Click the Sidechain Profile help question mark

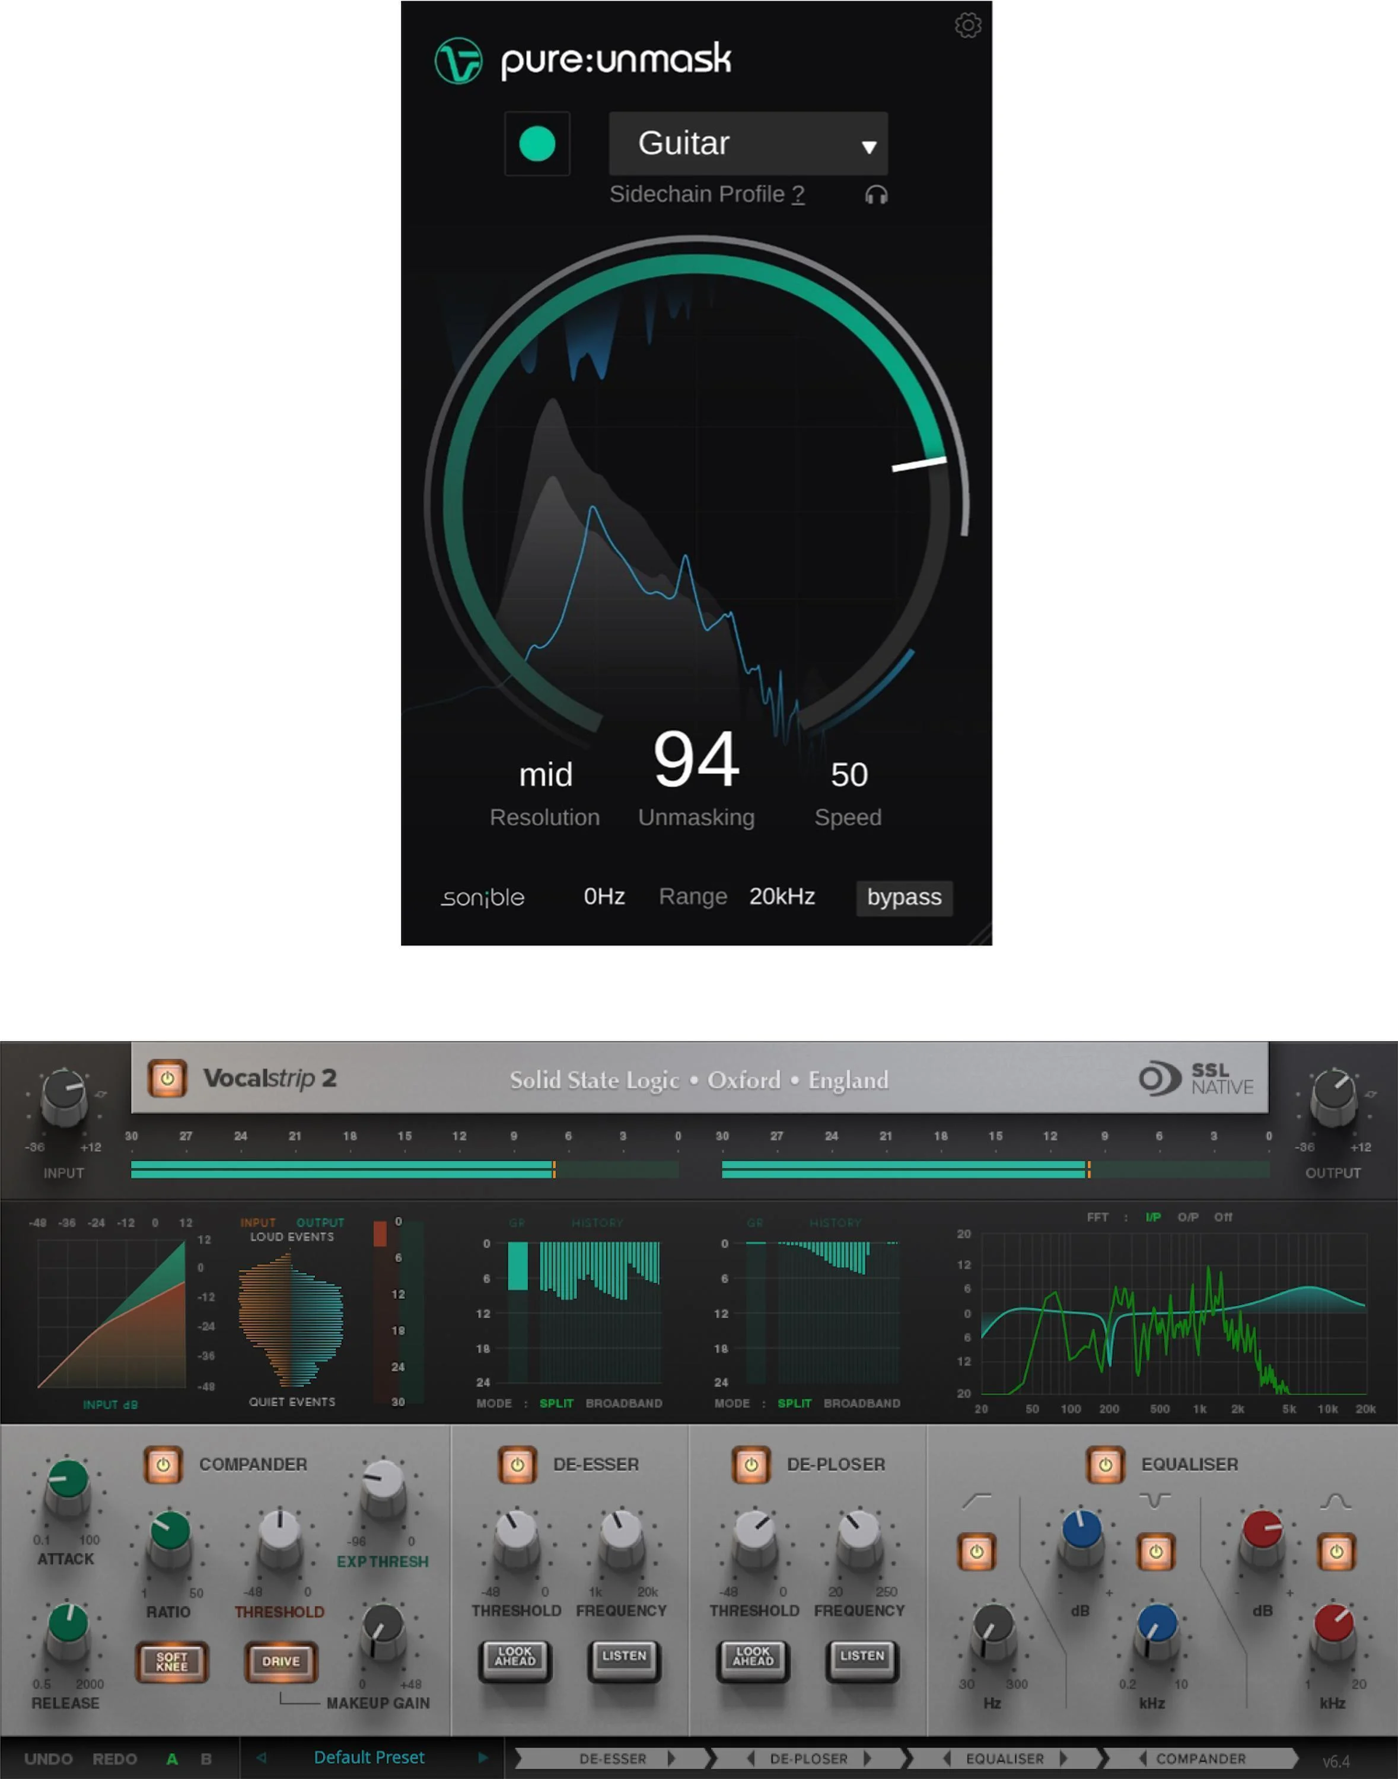tap(798, 195)
